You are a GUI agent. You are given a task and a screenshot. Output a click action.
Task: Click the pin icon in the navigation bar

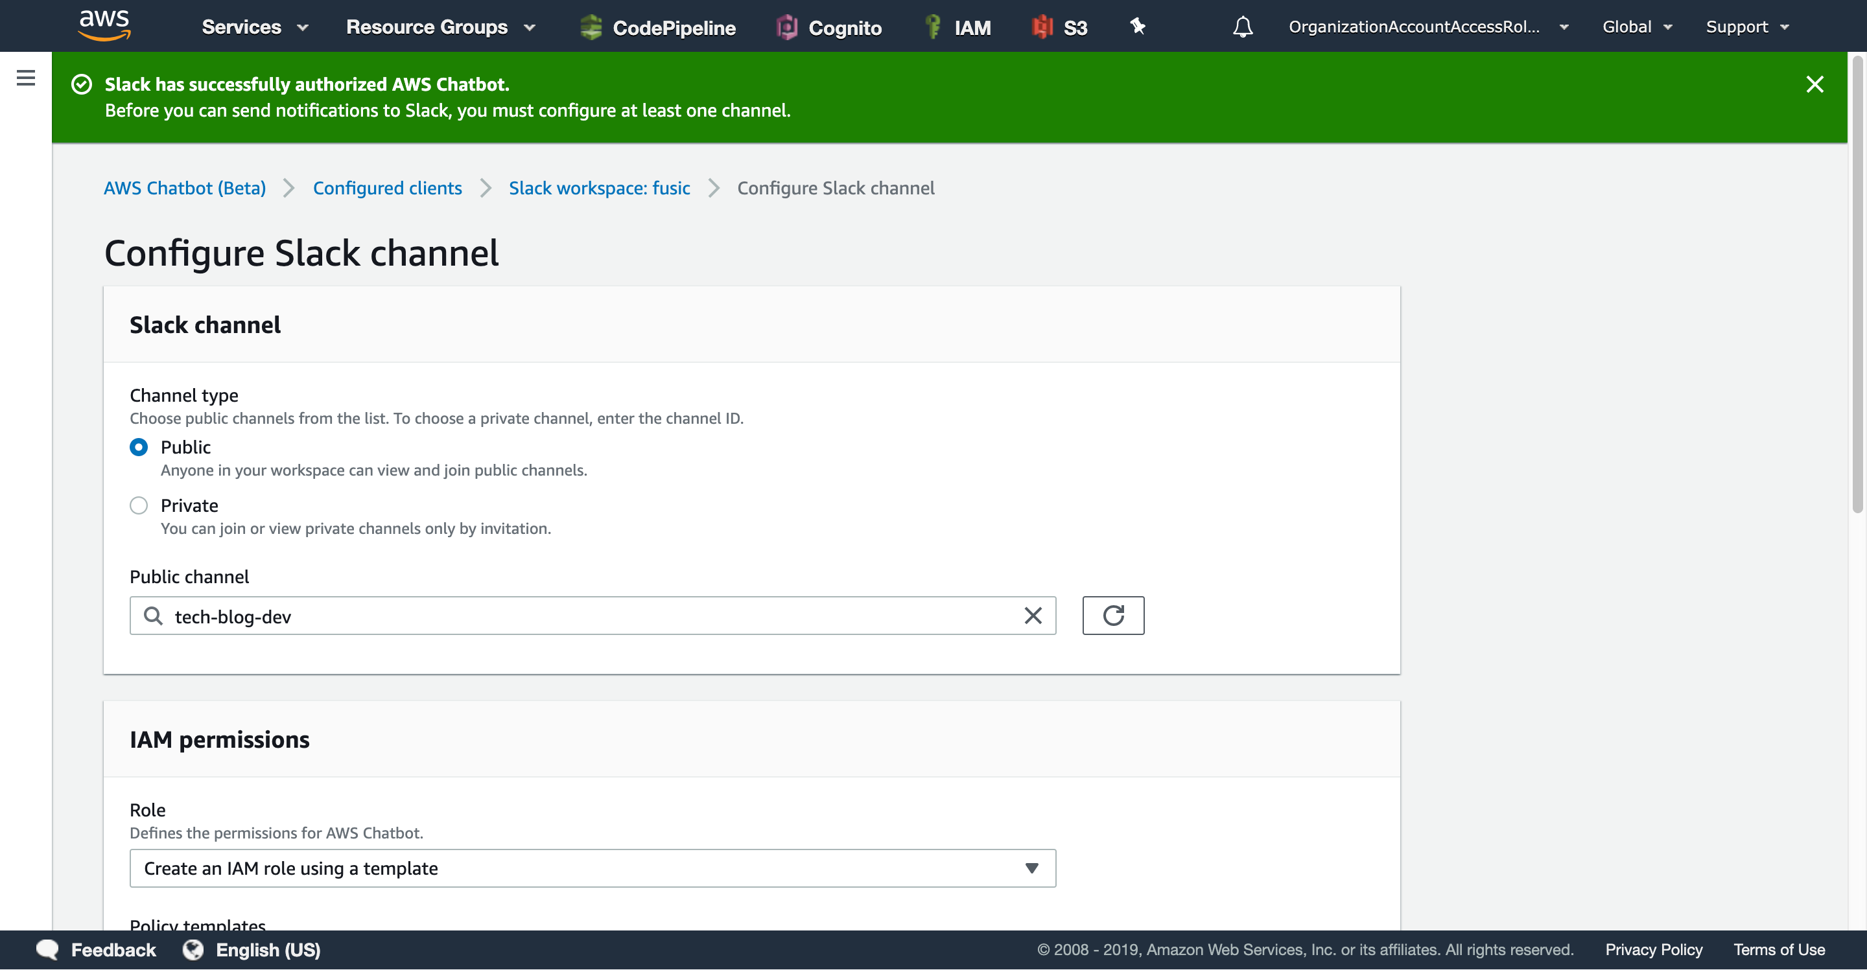click(x=1136, y=27)
